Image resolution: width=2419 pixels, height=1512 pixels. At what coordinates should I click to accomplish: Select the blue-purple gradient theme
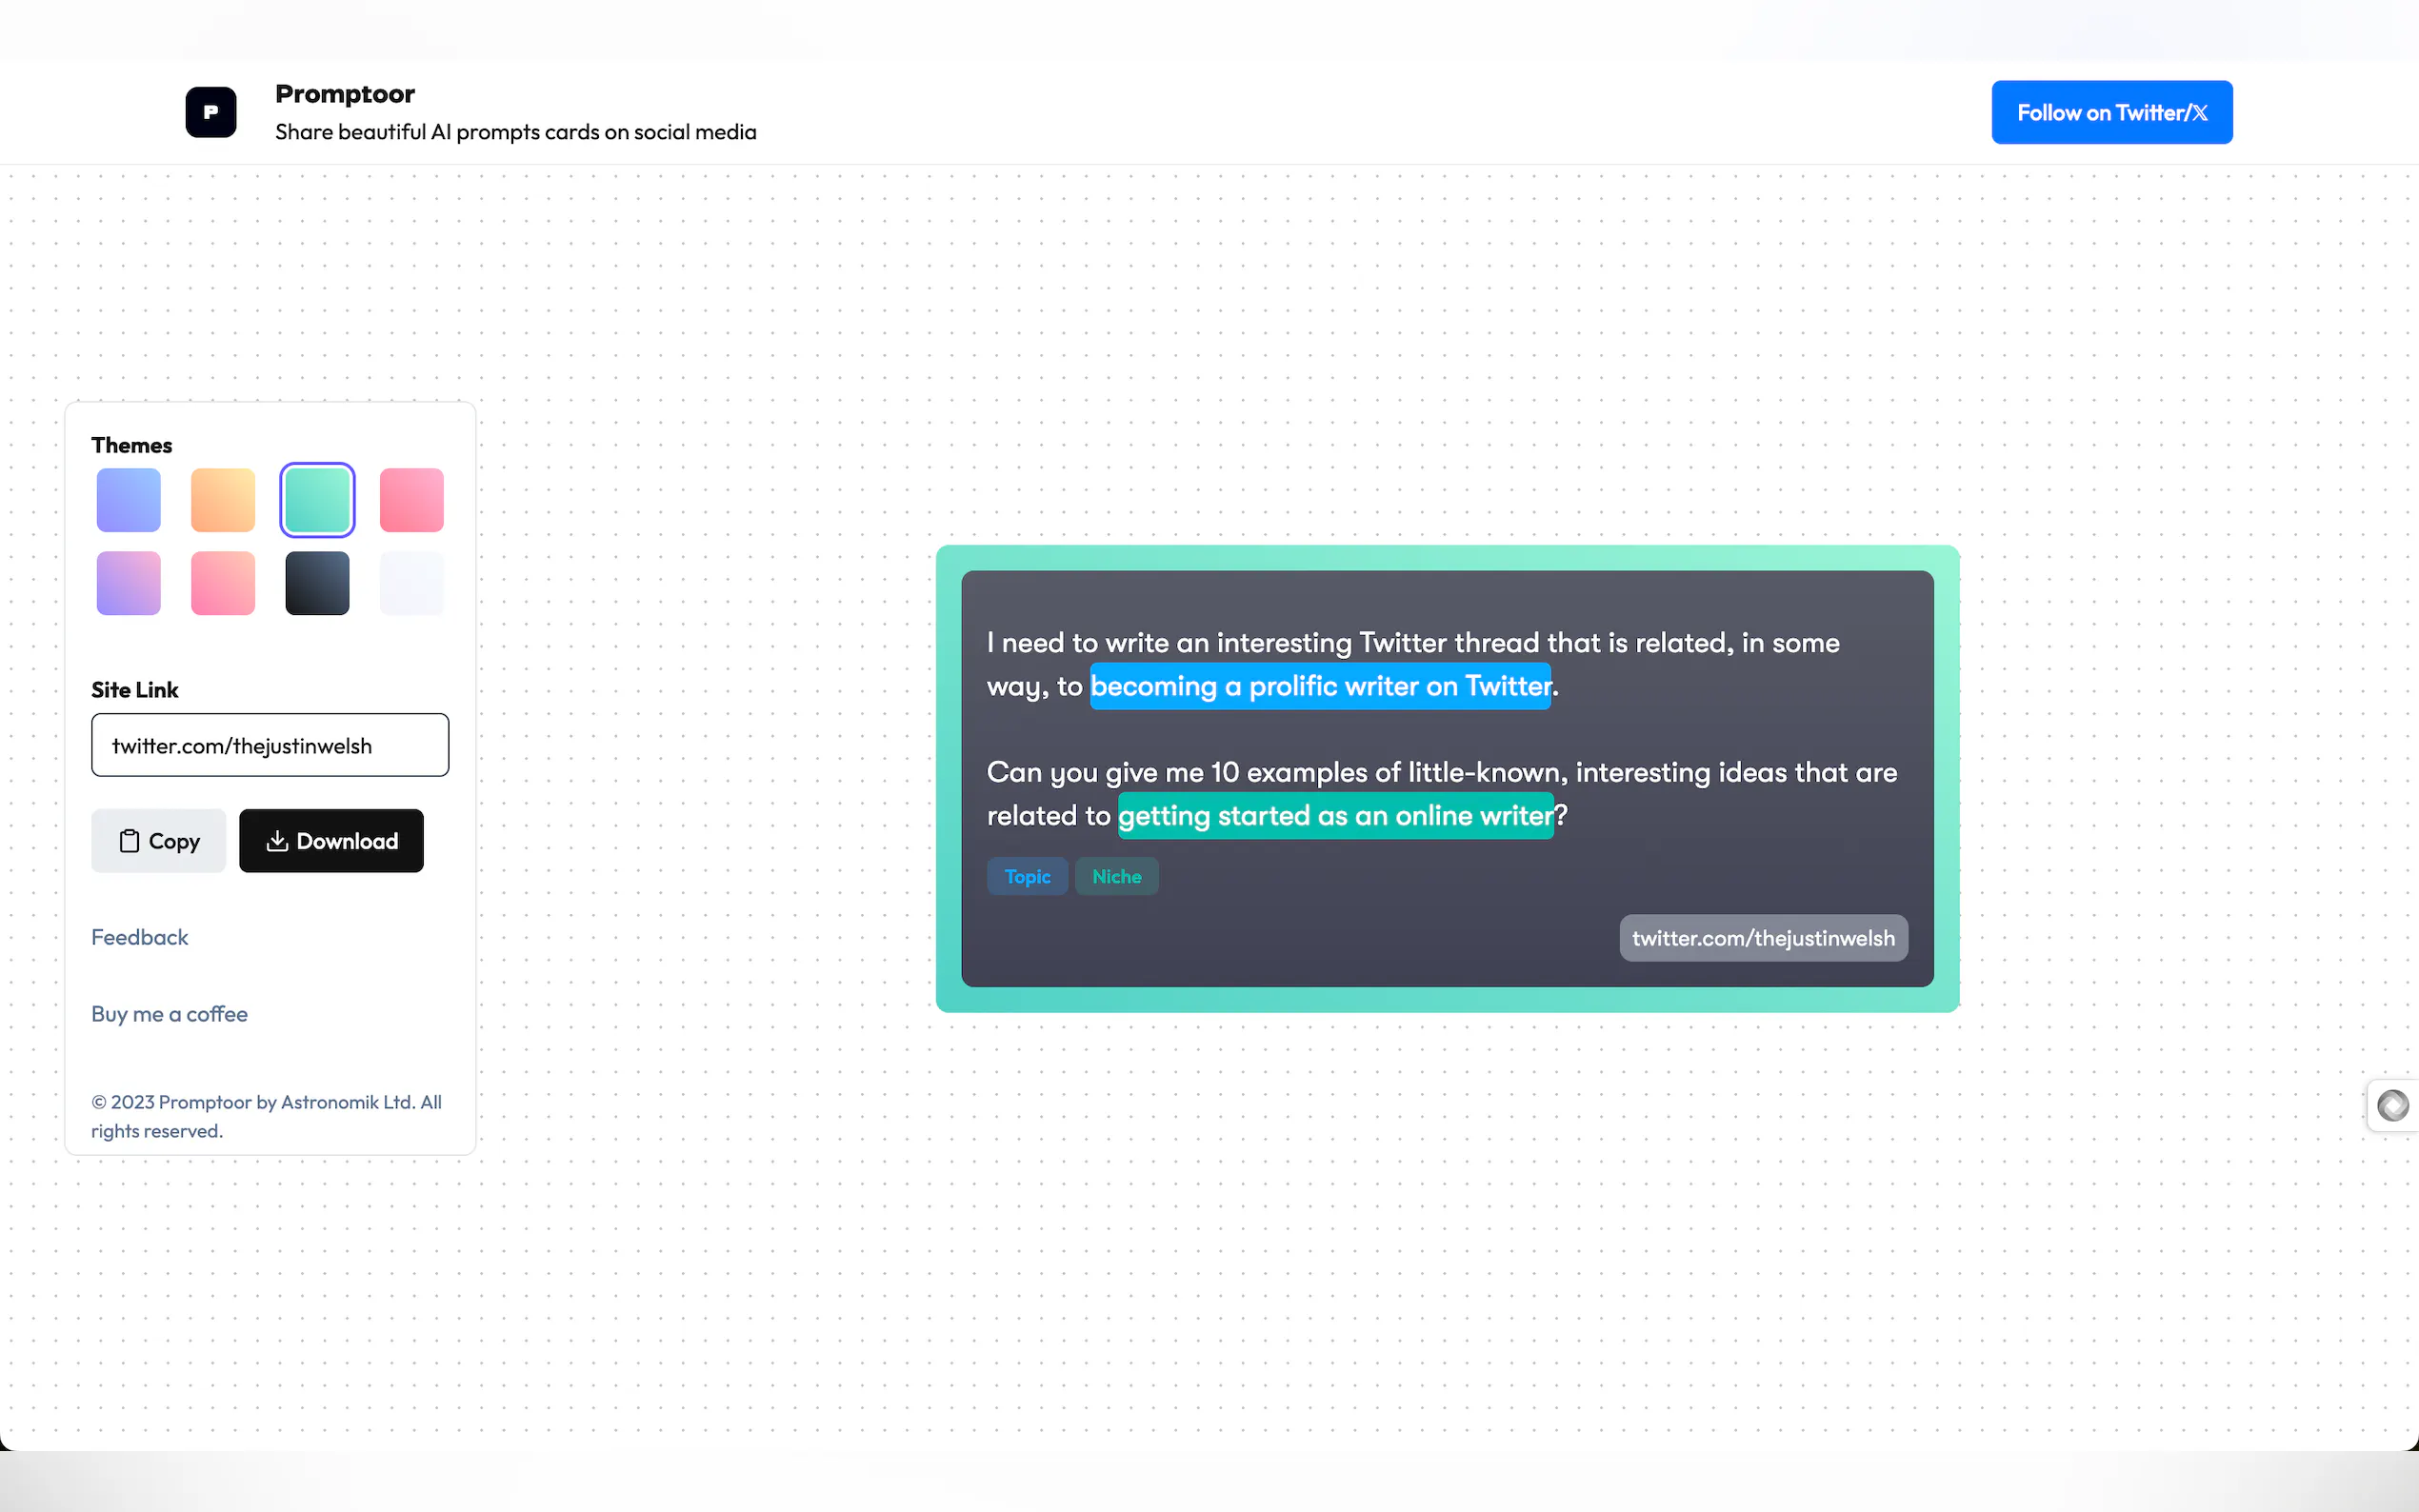pos(128,500)
